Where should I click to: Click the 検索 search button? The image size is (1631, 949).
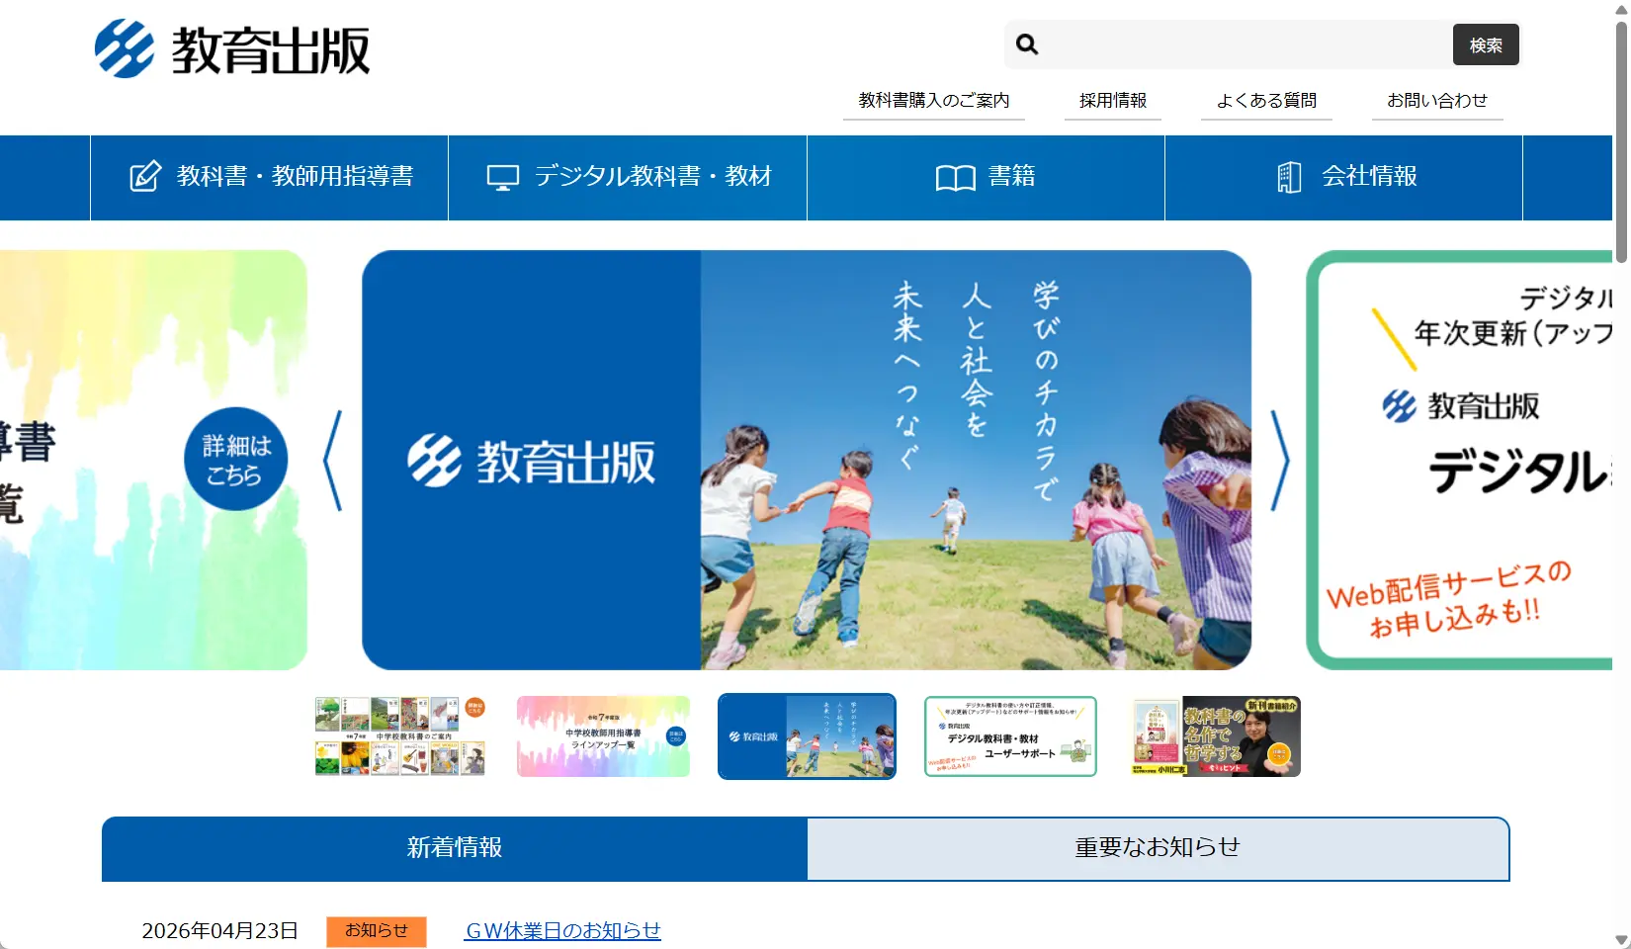click(1486, 44)
